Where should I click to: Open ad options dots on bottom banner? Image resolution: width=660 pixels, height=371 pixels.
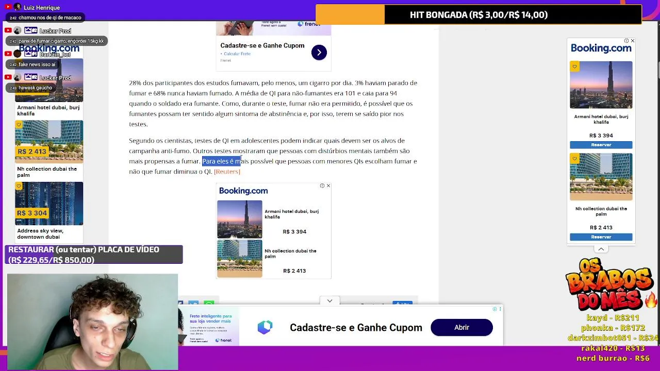point(500,309)
